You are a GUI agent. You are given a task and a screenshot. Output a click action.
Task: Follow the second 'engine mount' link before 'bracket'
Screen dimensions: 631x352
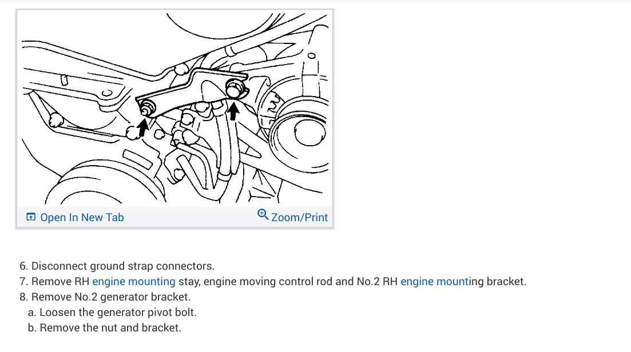pyautogui.click(x=434, y=281)
